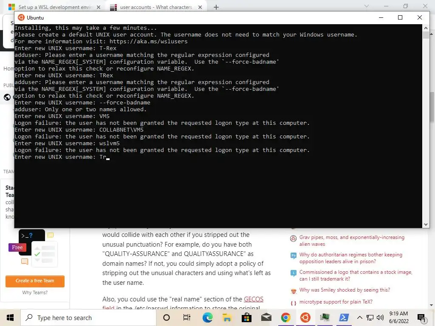Click the 'https://aka.ms/wslusers' text in terminal
The height and width of the screenshot is (326, 435).
click(148, 42)
